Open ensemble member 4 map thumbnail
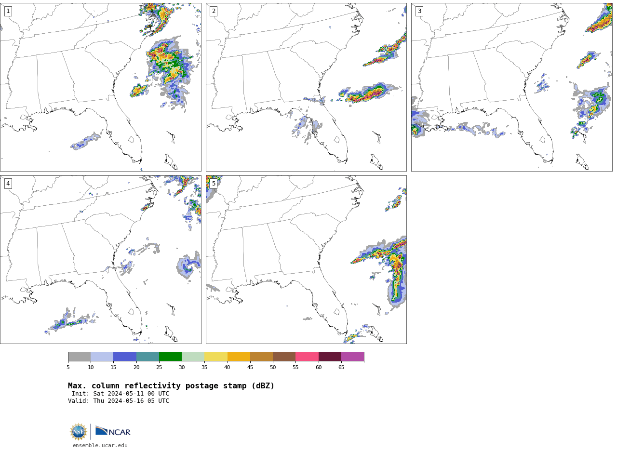 [100, 260]
